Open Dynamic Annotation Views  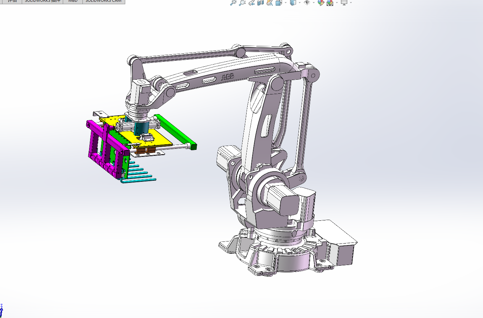tap(269, 2)
